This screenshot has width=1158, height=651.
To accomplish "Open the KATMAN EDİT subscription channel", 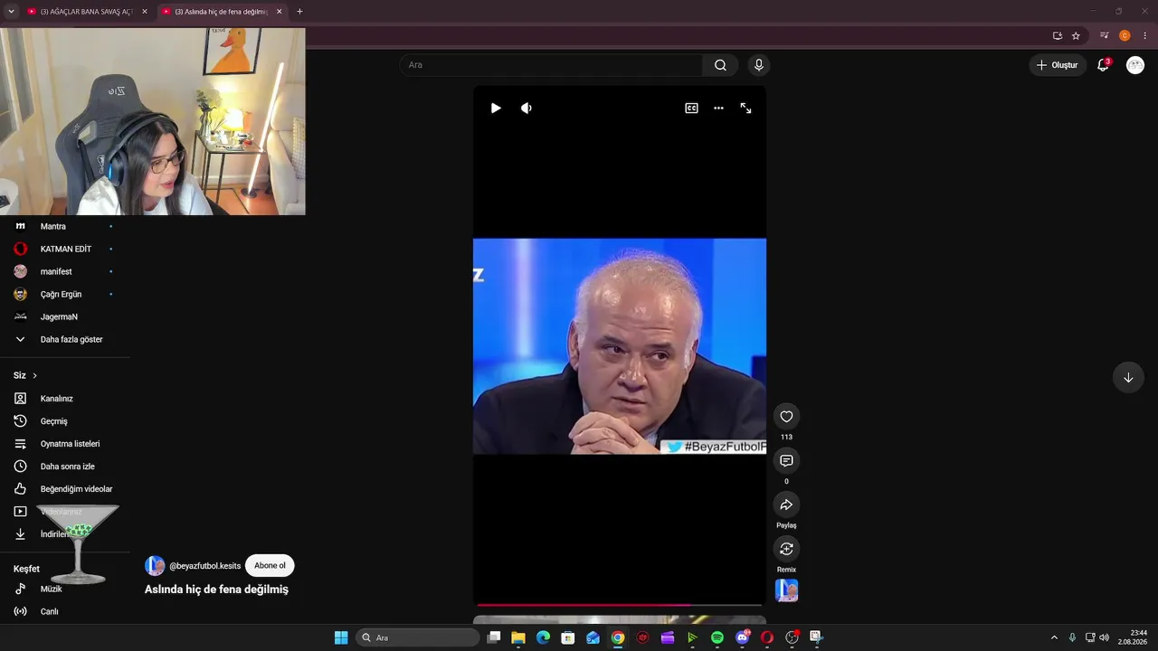I will coord(65,250).
